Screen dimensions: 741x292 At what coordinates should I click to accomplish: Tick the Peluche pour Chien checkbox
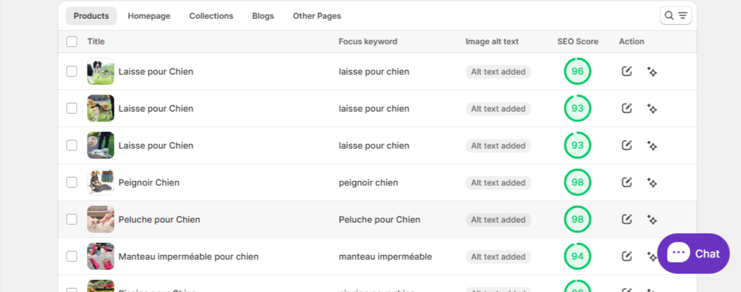coord(72,219)
